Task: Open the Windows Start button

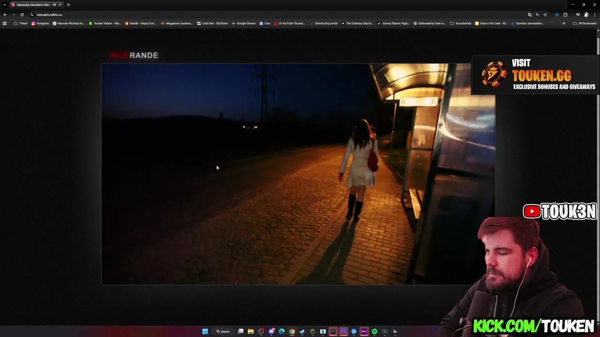Action: [x=205, y=331]
